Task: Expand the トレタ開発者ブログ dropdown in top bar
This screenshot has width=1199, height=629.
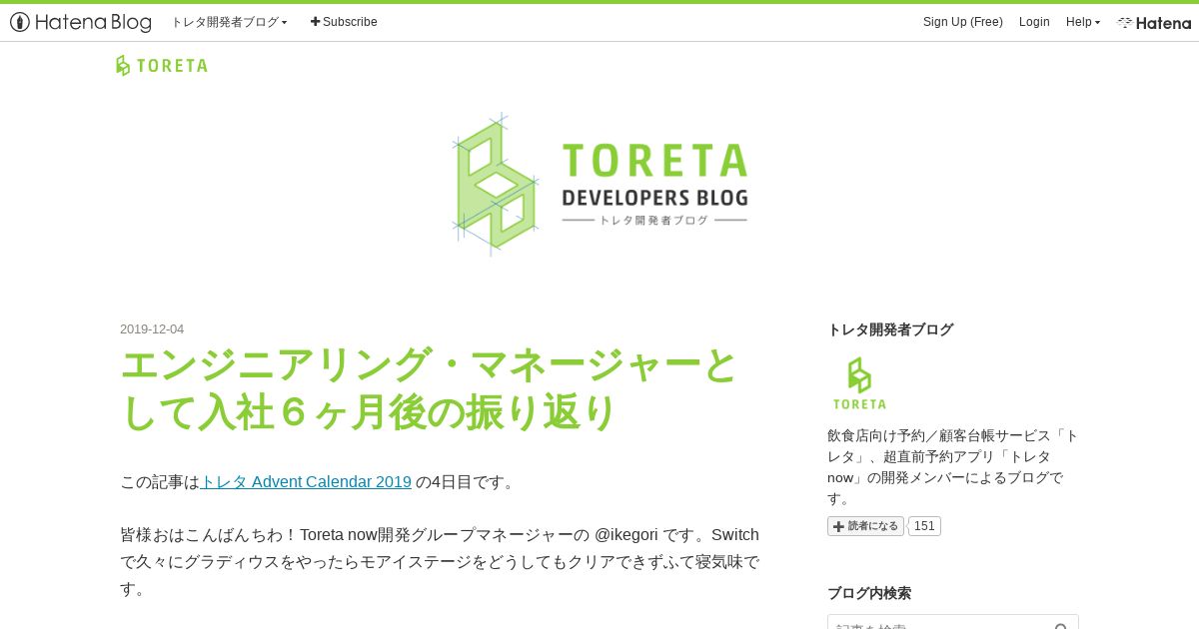Action: tap(229, 22)
